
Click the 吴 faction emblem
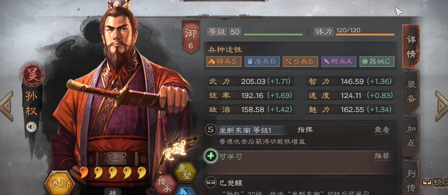point(32,75)
